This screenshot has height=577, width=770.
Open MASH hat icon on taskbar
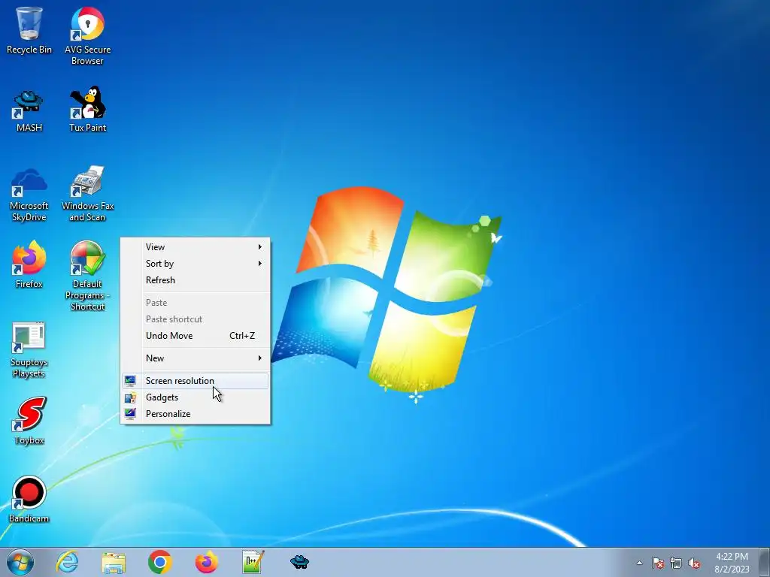pyautogui.click(x=299, y=562)
